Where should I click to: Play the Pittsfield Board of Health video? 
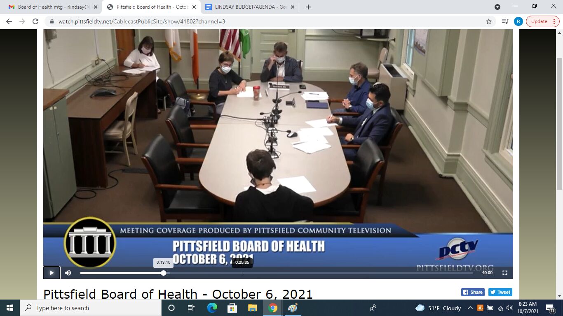pyautogui.click(x=52, y=272)
